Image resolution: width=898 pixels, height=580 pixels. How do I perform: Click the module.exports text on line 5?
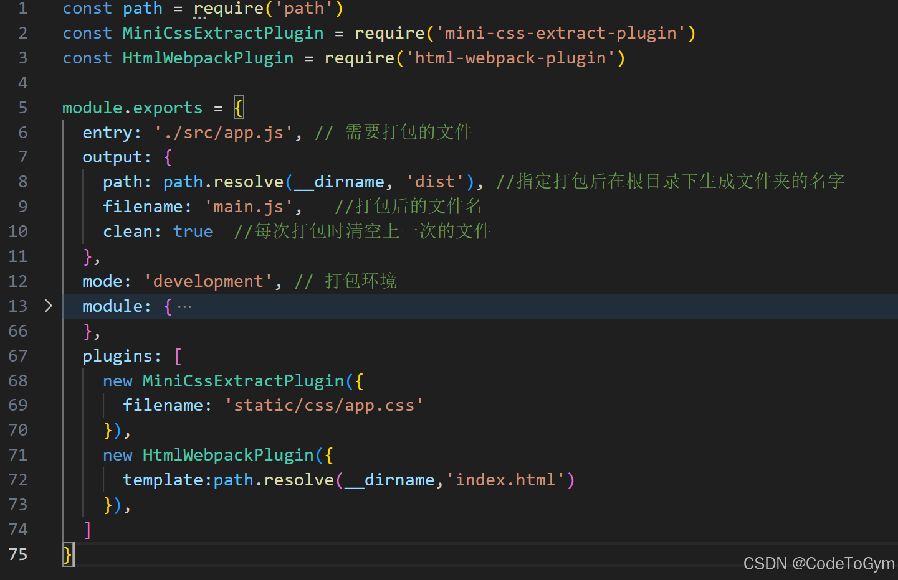tap(133, 108)
